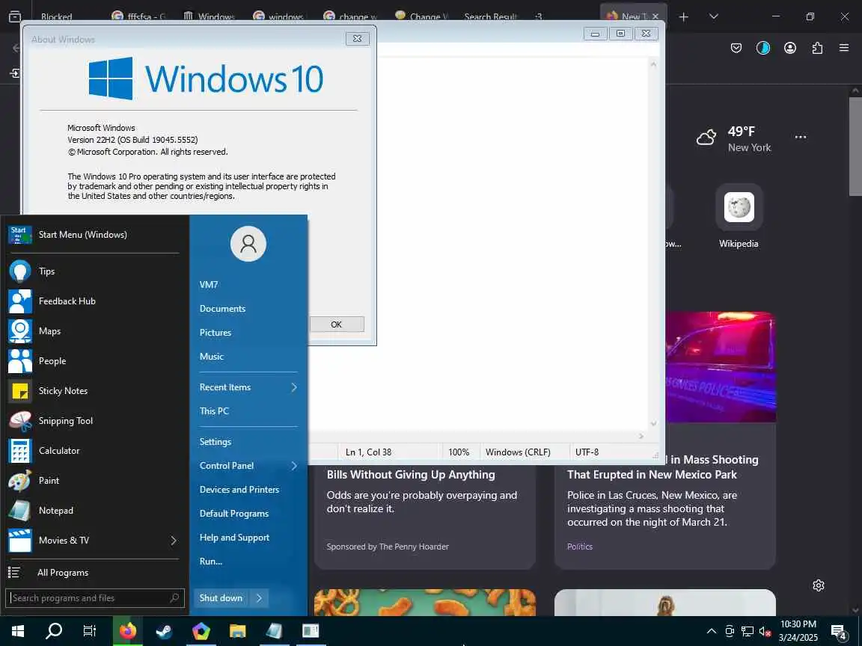Click OK in About Windows

[x=337, y=324]
